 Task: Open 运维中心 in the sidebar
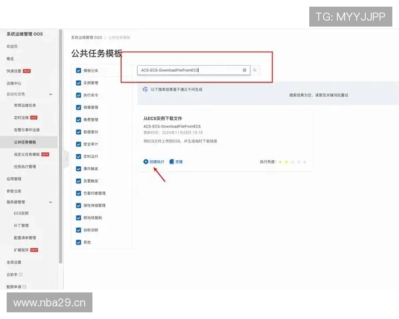coord(14,83)
